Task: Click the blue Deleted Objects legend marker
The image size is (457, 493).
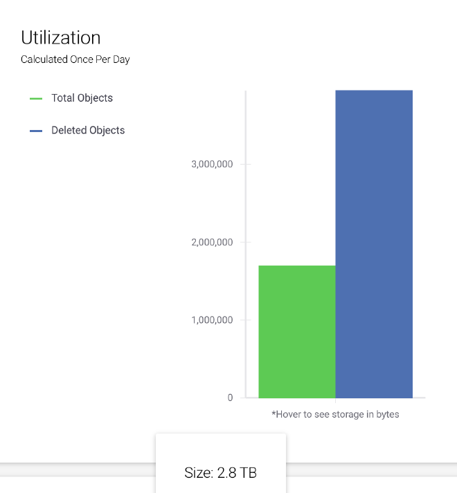Action: (x=36, y=131)
